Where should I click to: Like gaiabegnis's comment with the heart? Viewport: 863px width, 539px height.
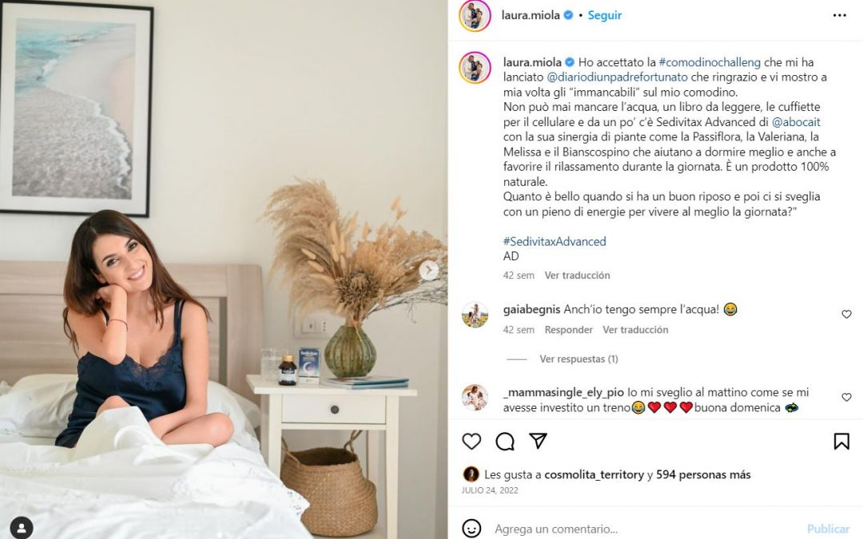click(x=846, y=314)
